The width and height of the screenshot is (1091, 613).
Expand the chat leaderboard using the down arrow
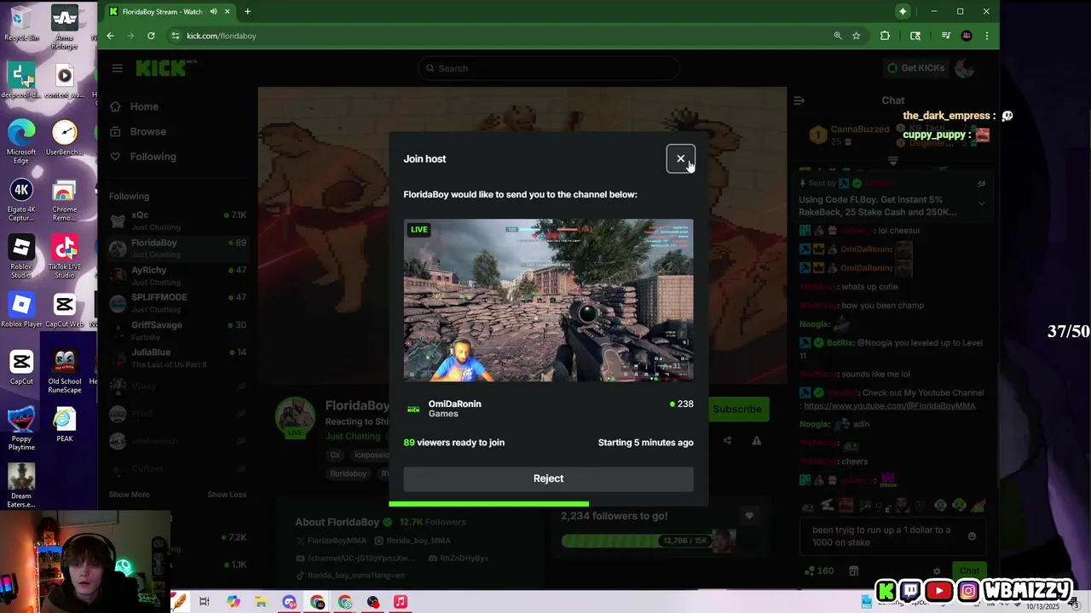[x=893, y=160]
